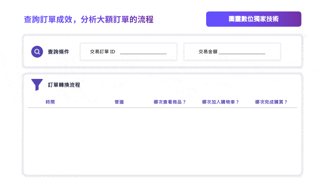This screenshot has height=183, width=325.
Task: Click the heading 查詢訂單成效，分析大額訂單的流程
Action: click(89, 19)
